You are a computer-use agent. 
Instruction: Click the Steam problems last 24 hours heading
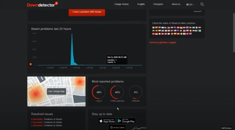tap(51, 29)
